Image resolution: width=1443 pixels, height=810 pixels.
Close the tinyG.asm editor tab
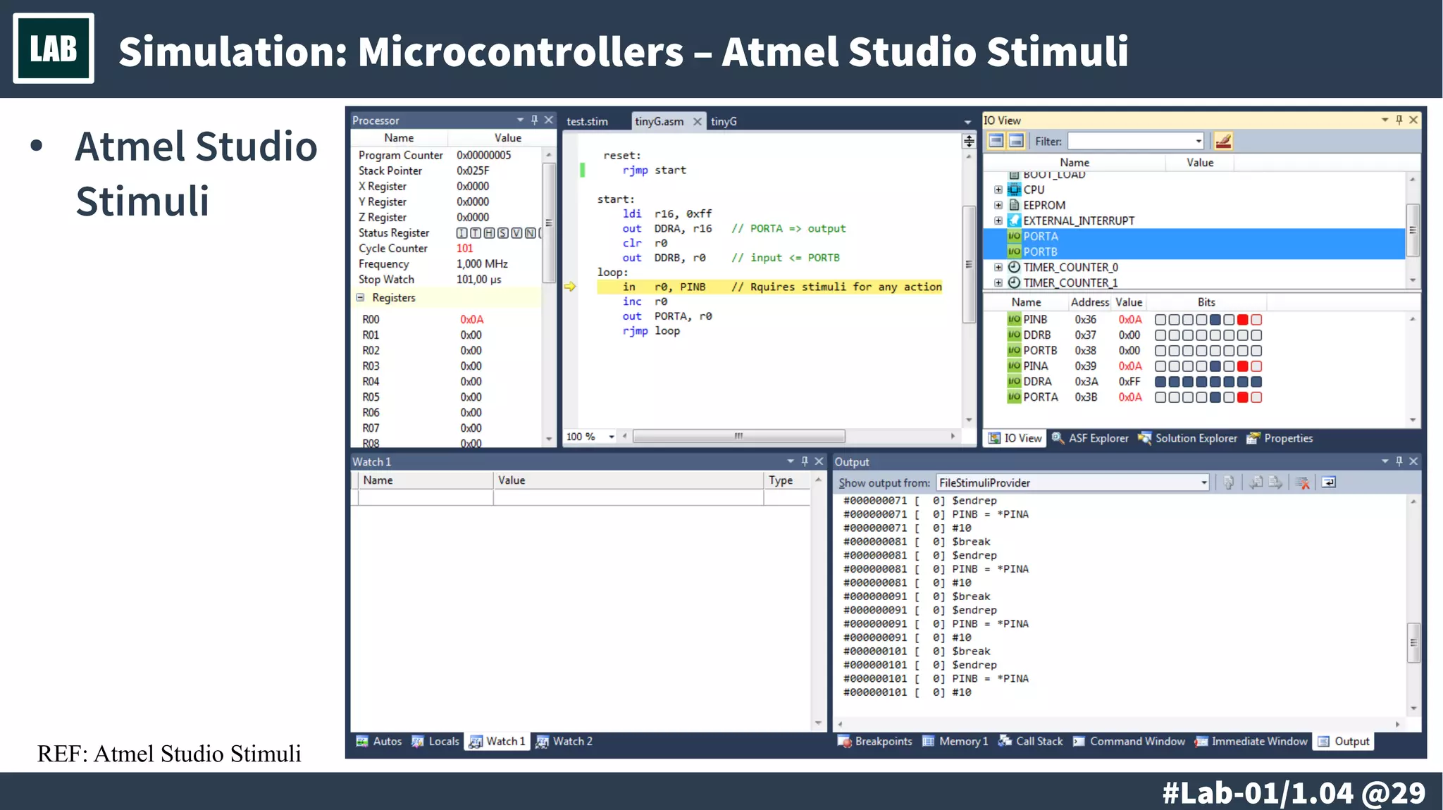[697, 121]
